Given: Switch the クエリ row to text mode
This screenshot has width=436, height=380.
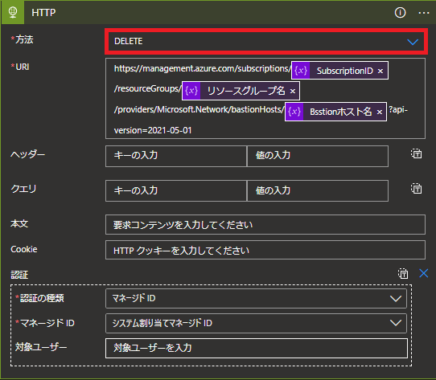Looking at the screenshot, I should pyautogui.click(x=416, y=188).
